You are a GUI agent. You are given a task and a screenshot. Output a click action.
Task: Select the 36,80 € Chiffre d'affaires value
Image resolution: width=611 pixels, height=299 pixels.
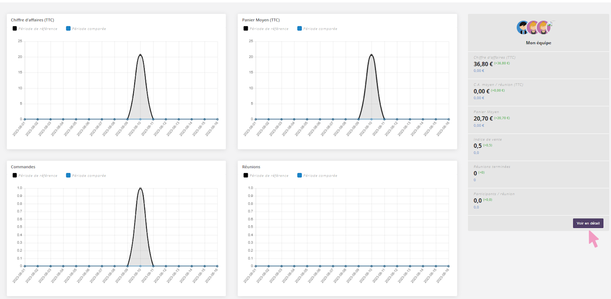coord(483,64)
